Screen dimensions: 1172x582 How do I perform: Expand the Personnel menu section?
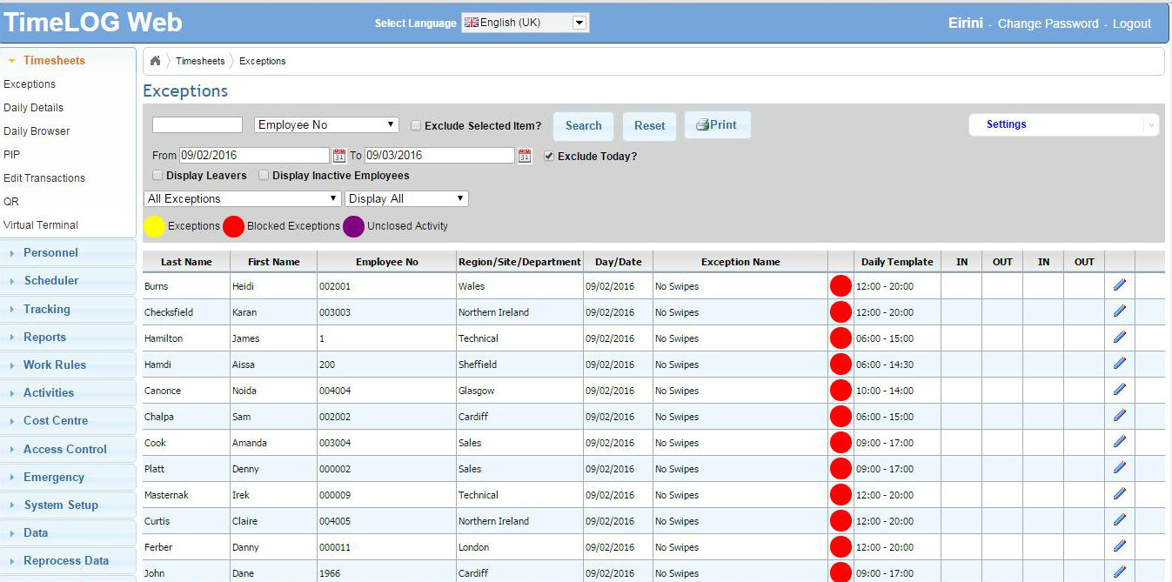[x=50, y=253]
